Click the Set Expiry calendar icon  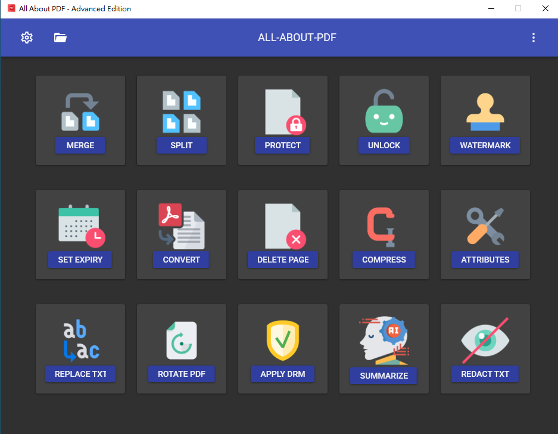pos(82,226)
